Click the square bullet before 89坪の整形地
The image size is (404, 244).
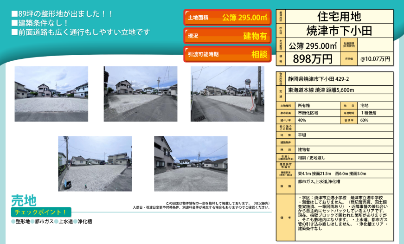(x=14, y=14)
